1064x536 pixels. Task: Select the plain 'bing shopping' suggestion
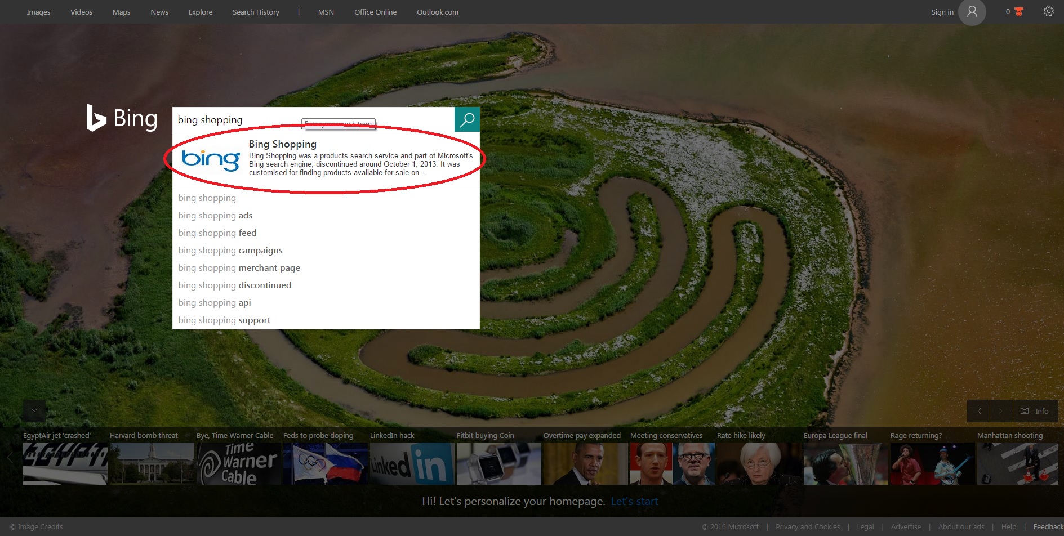click(x=326, y=198)
